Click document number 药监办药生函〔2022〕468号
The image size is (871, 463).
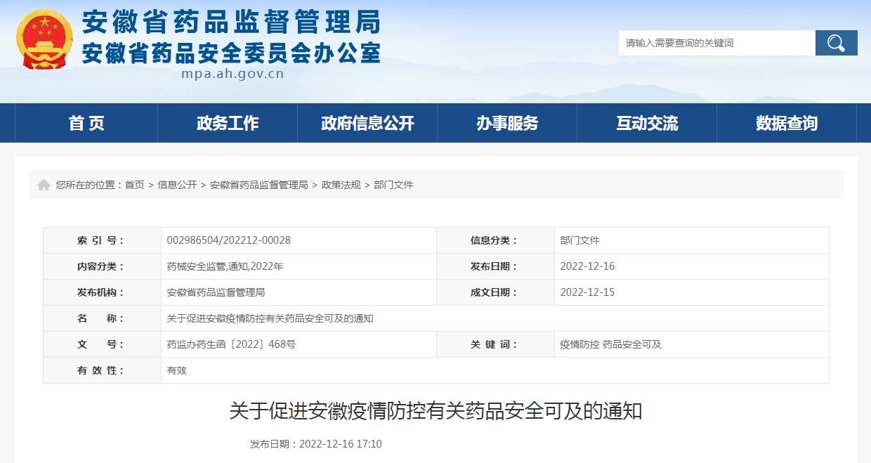(231, 344)
